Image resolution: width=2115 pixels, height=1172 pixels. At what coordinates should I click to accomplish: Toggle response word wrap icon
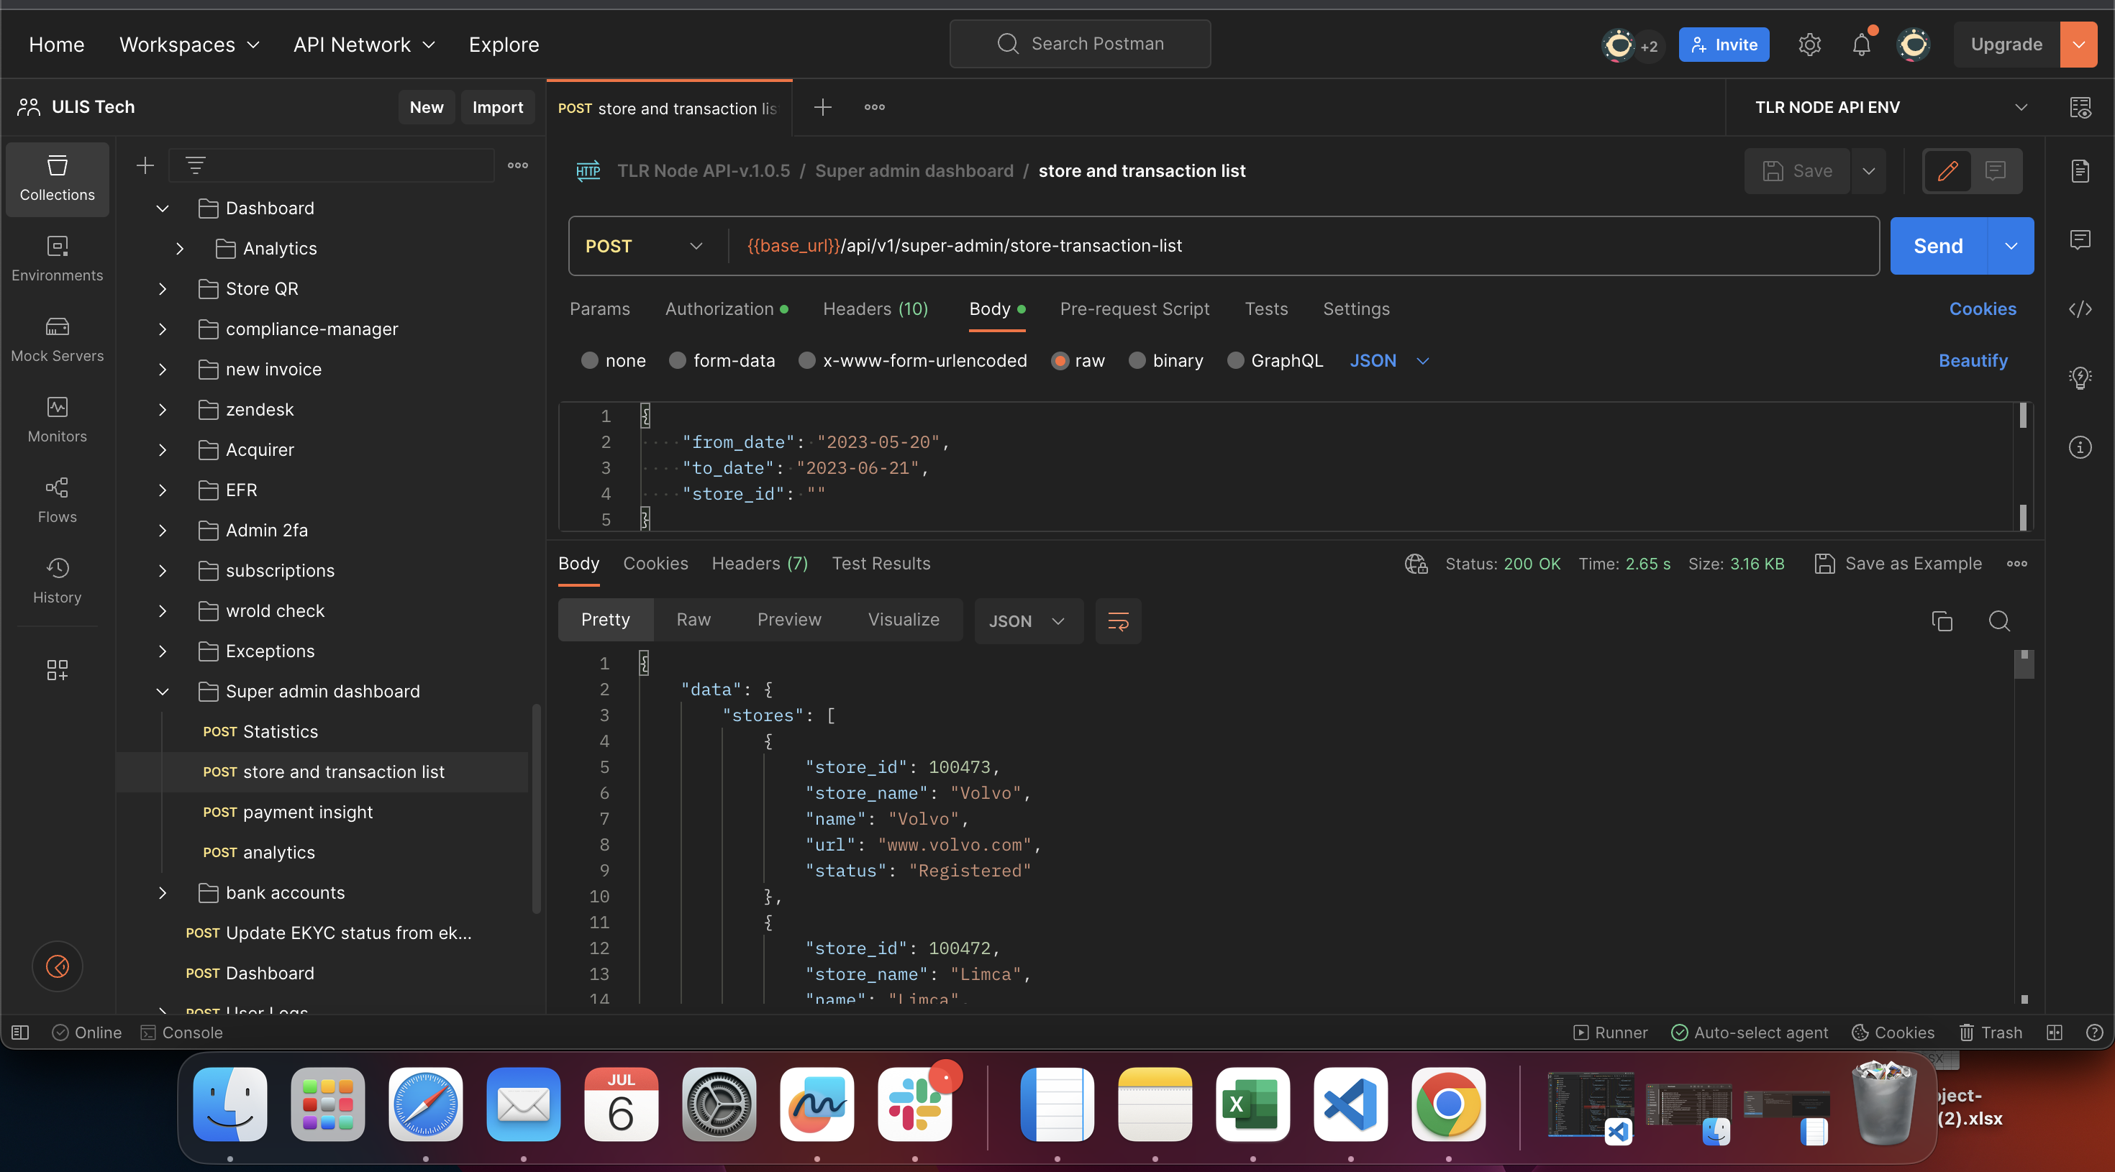1117,621
